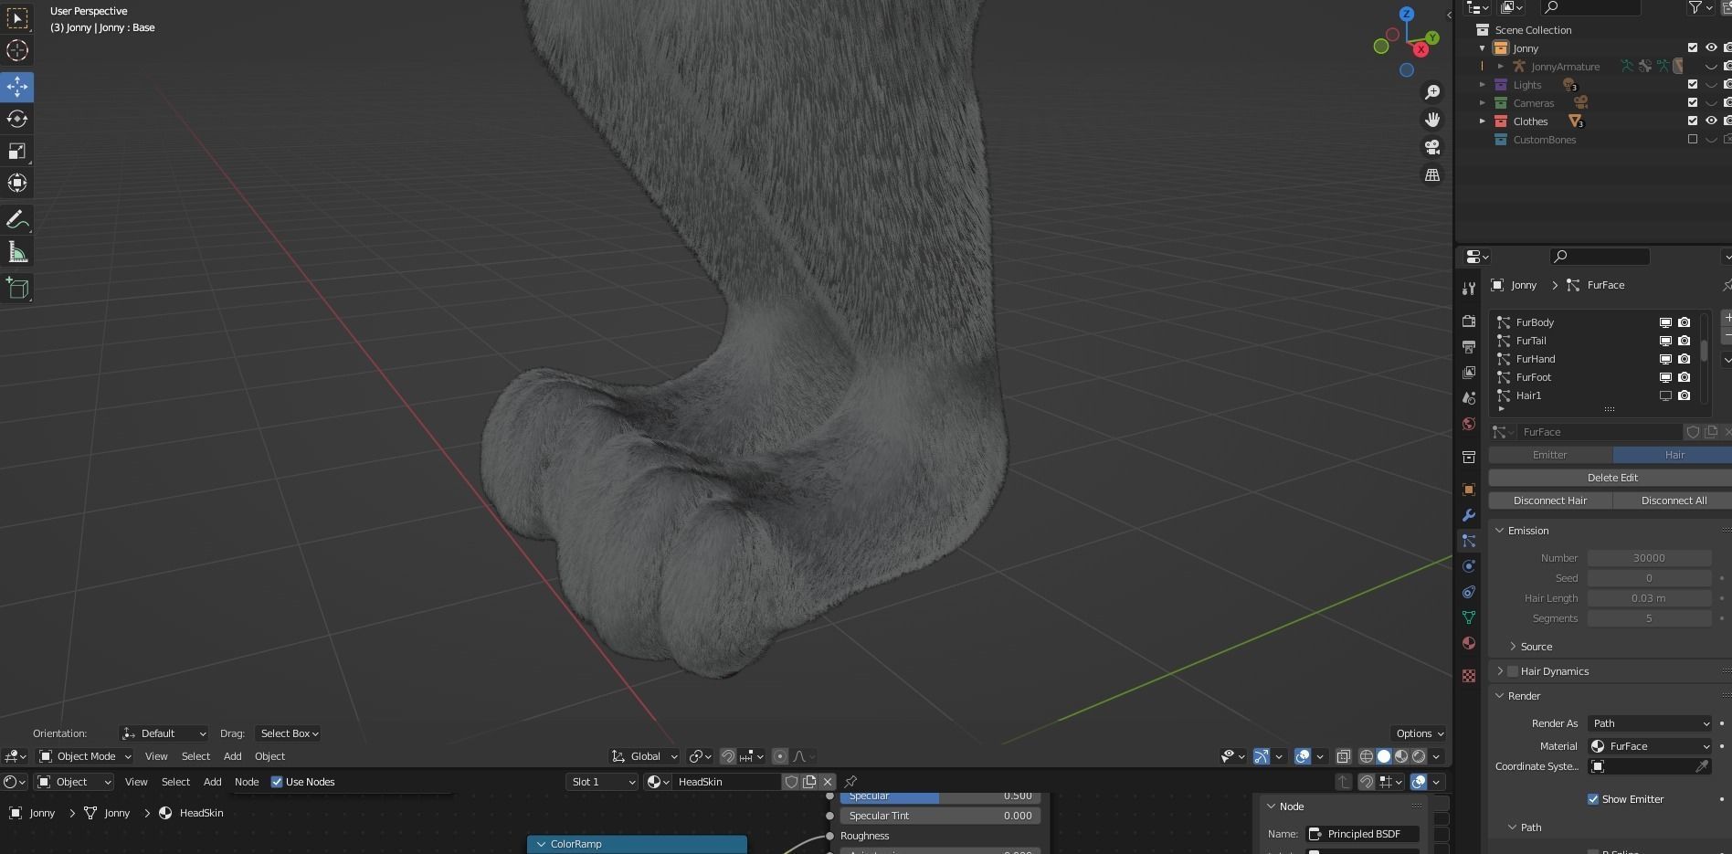Pick the Annotate pencil tool

point(17,220)
